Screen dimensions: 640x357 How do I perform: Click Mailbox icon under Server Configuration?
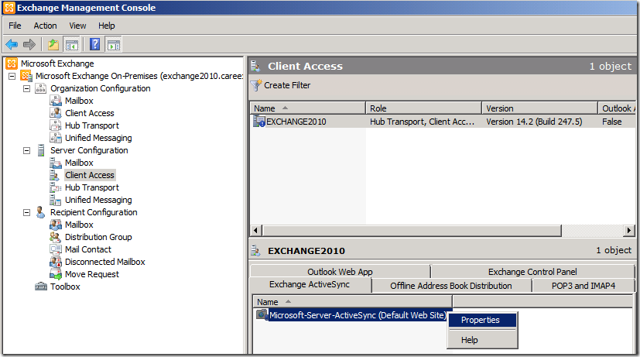pyautogui.click(x=56, y=163)
